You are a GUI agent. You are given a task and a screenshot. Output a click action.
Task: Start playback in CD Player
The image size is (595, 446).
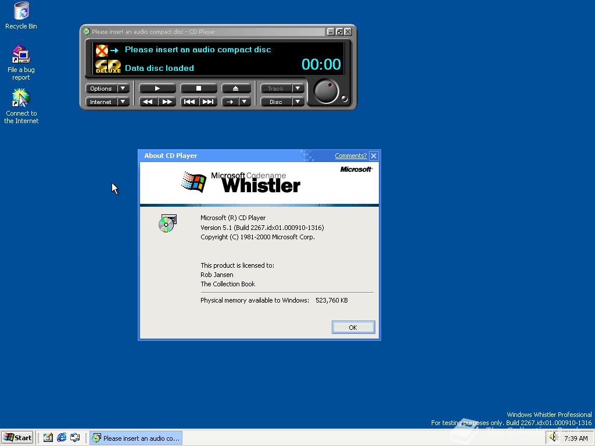pyautogui.click(x=157, y=88)
